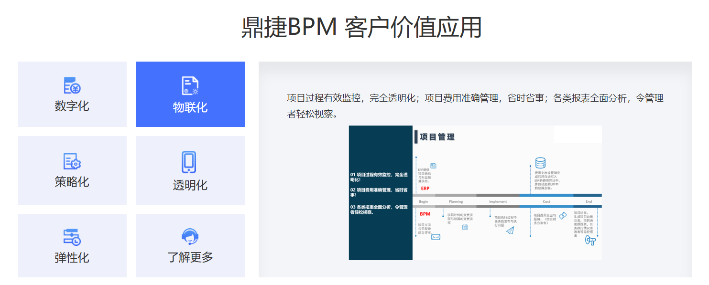This screenshot has width=709, height=285.
Task: Switch to the 策略化 tab
Action: tap(72, 182)
